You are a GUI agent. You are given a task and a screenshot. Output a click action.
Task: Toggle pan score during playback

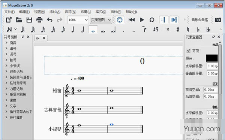tap(174, 20)
